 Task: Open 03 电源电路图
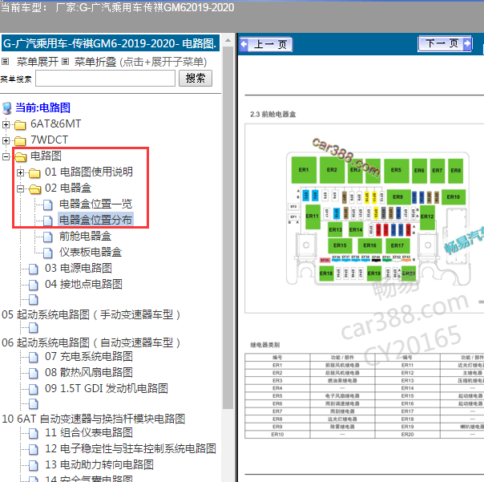tap(79, 268)
